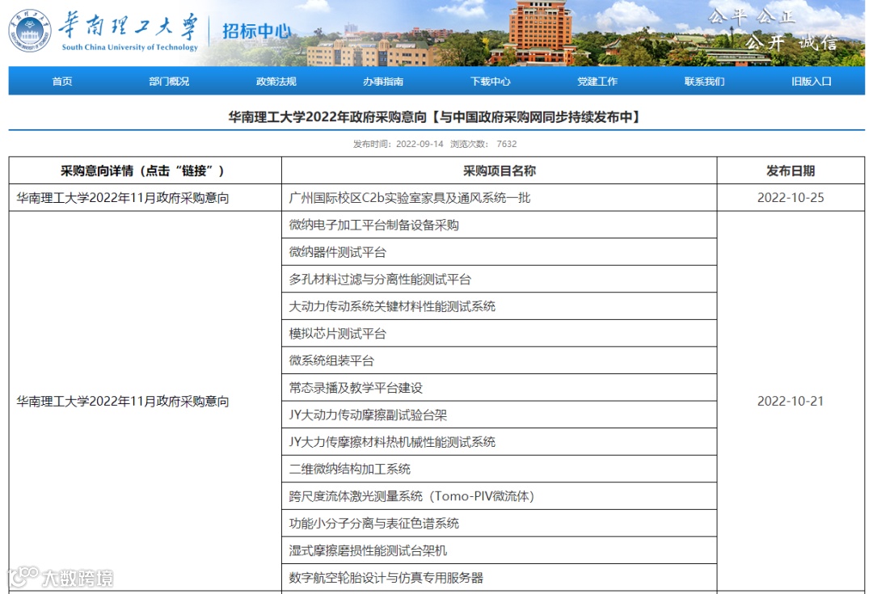The width and height of the screenshot is (873, 594).
Task: Click the 采购意向详情 column header
Action: (145, 171)
